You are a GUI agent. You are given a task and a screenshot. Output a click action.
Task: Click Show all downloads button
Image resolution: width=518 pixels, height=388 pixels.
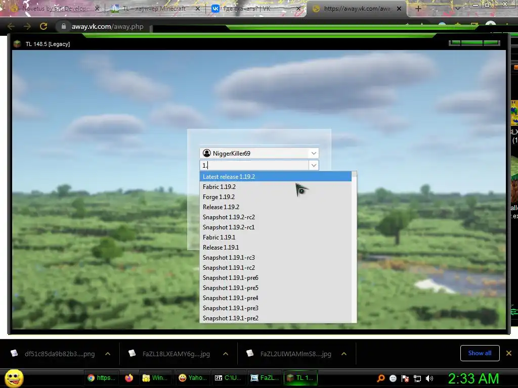click(480, 353)
